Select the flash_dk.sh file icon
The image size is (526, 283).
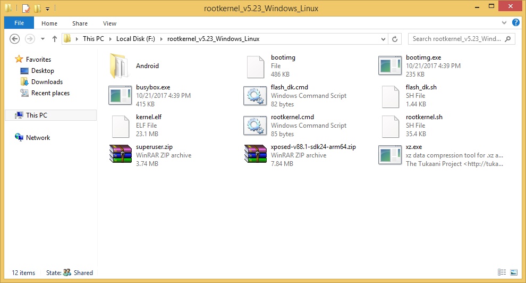point(391,97)
